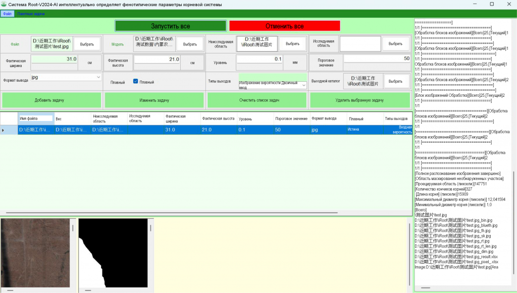This screenshot has width=517, height=293.
Task: Click the 21.0 cell in the task row
Action: (219, 130)
